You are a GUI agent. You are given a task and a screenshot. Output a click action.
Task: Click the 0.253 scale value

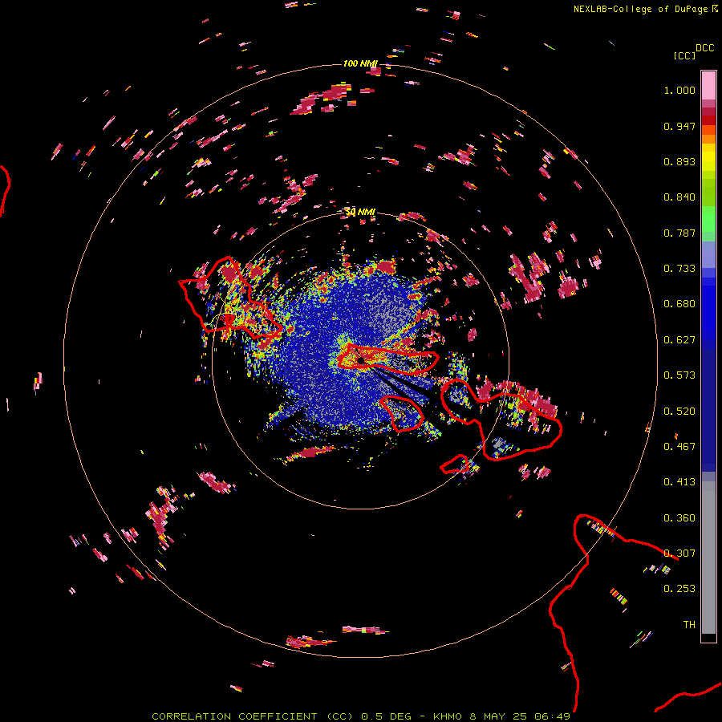pyautogui.click(x=679, y=589)
